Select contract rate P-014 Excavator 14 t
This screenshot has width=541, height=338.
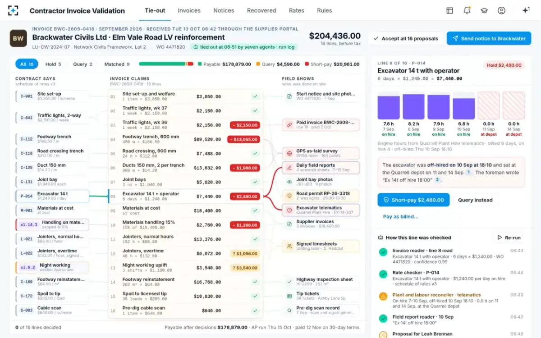click(x=52, y=196)
